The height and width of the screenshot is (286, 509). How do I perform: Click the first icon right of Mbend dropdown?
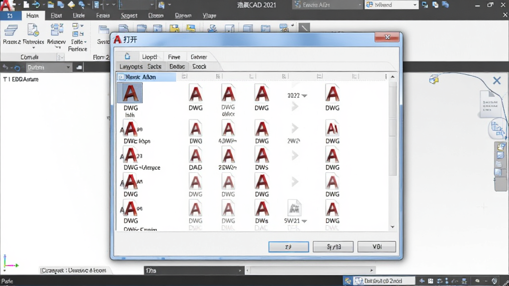point(425,4)
